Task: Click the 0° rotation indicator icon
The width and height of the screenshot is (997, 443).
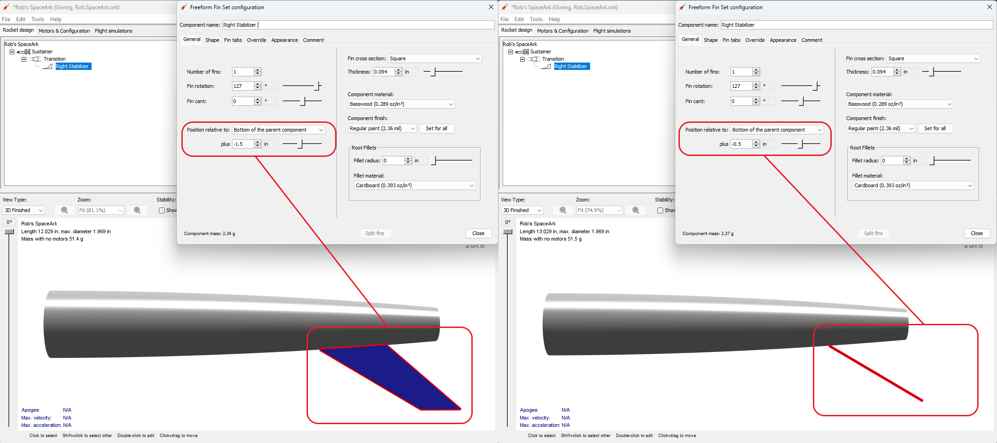Action: (x=9, y=222)
